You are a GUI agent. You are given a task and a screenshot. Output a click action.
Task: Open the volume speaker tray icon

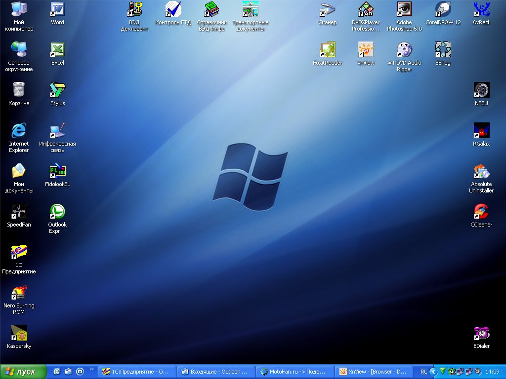coord(477,371)
